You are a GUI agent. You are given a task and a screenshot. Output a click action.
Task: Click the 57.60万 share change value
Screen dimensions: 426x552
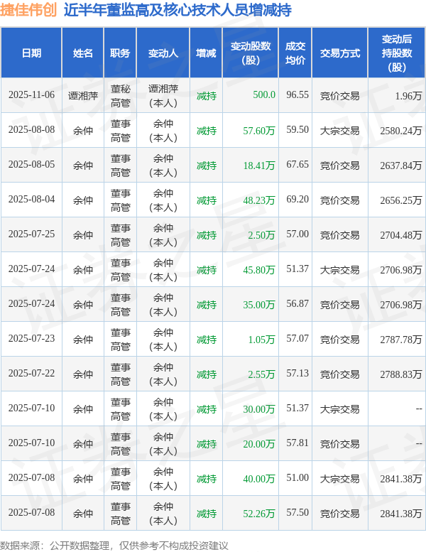[259, 131]
